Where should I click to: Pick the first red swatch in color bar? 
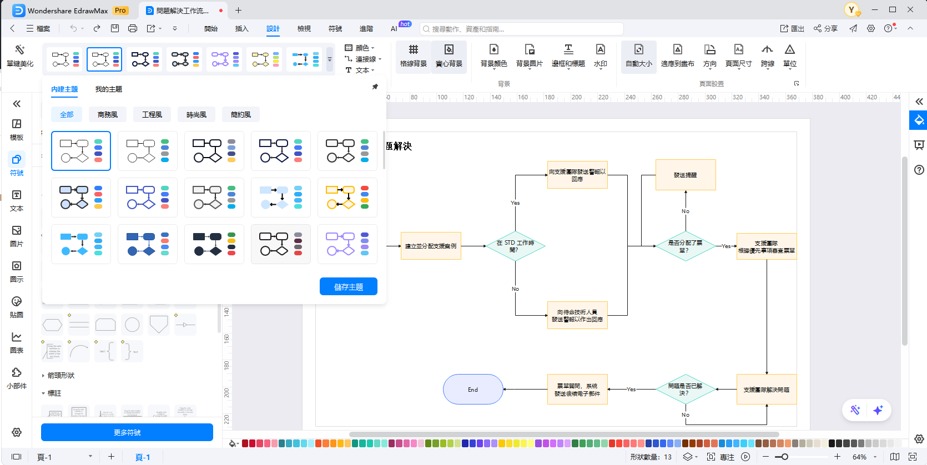coord(245,443)
